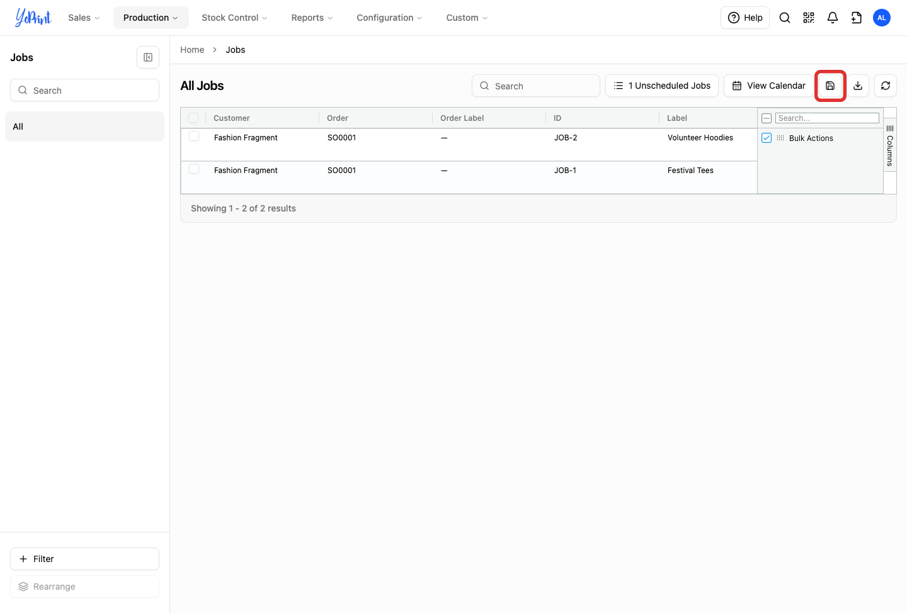This screenshot has width=907, height=613.
Task: Save the current view layout
Action: 830,86
